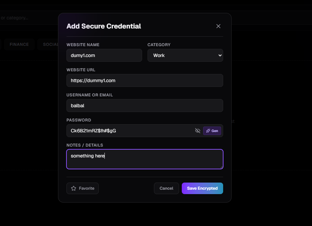Viewport: 312px width, 226px height.
Task: Click the Add Secure Credential title
Action: click(104, 26)
